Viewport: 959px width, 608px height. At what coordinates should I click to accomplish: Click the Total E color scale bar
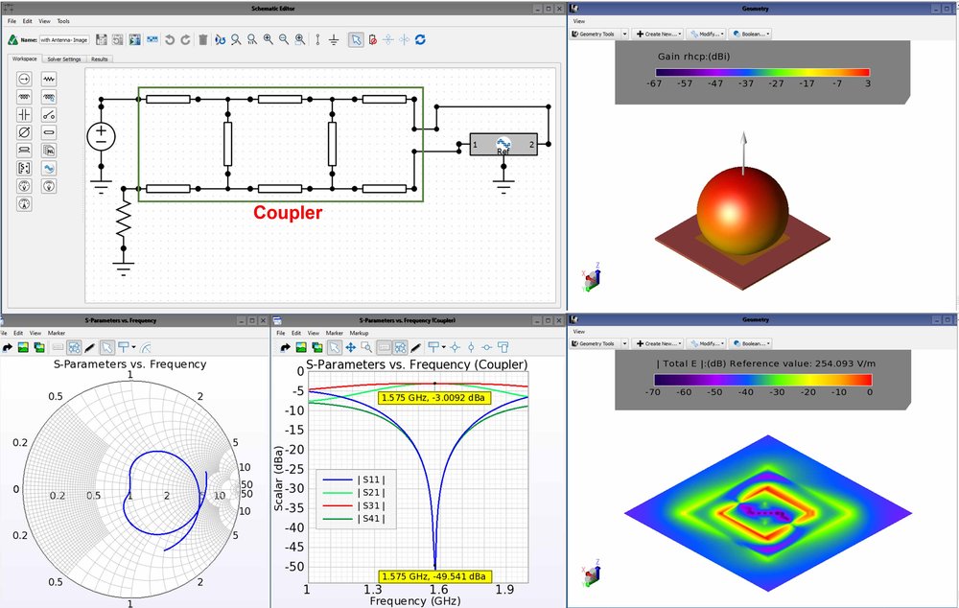pyautogui.click(x=762, y=381)
